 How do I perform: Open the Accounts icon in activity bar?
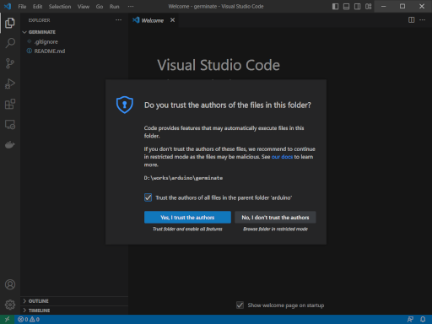10,284
